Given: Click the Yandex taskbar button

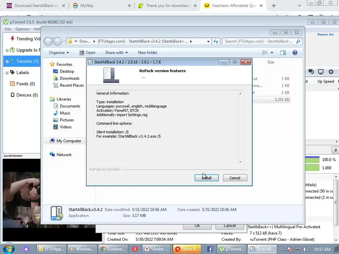Looking at the screenshot, I should [x=156, y=249].
